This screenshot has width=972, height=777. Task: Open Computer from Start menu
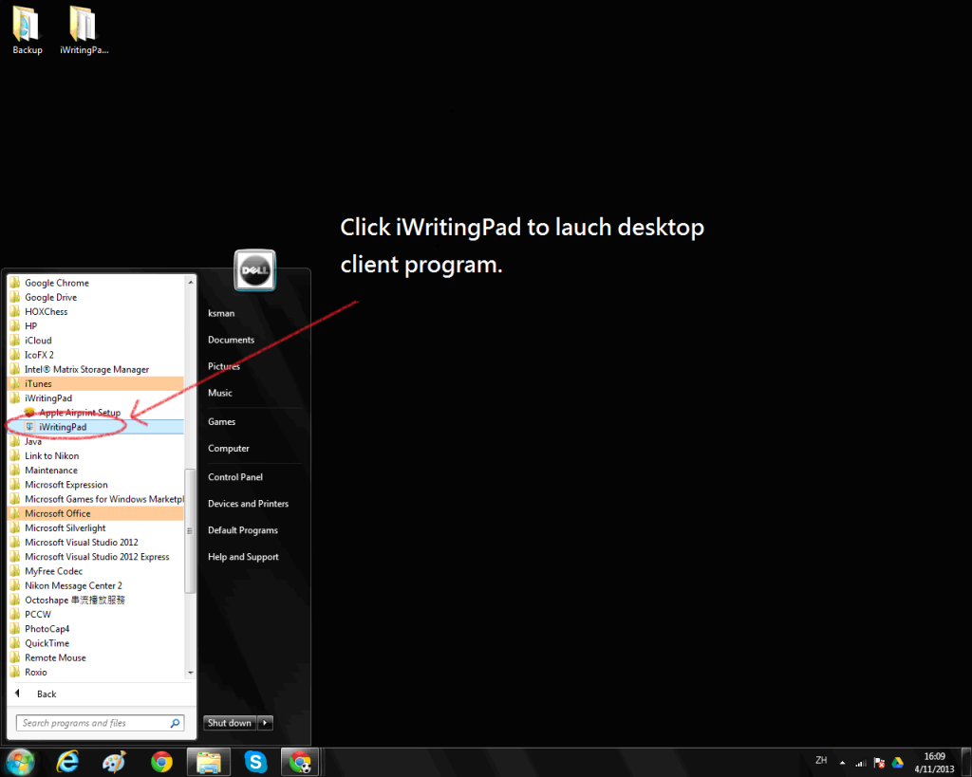[229, 449]
